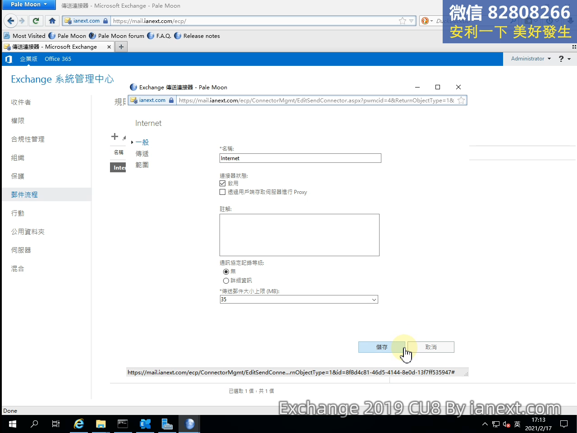Click the Pale Moon taskbar icon

[x=190, y=424]
